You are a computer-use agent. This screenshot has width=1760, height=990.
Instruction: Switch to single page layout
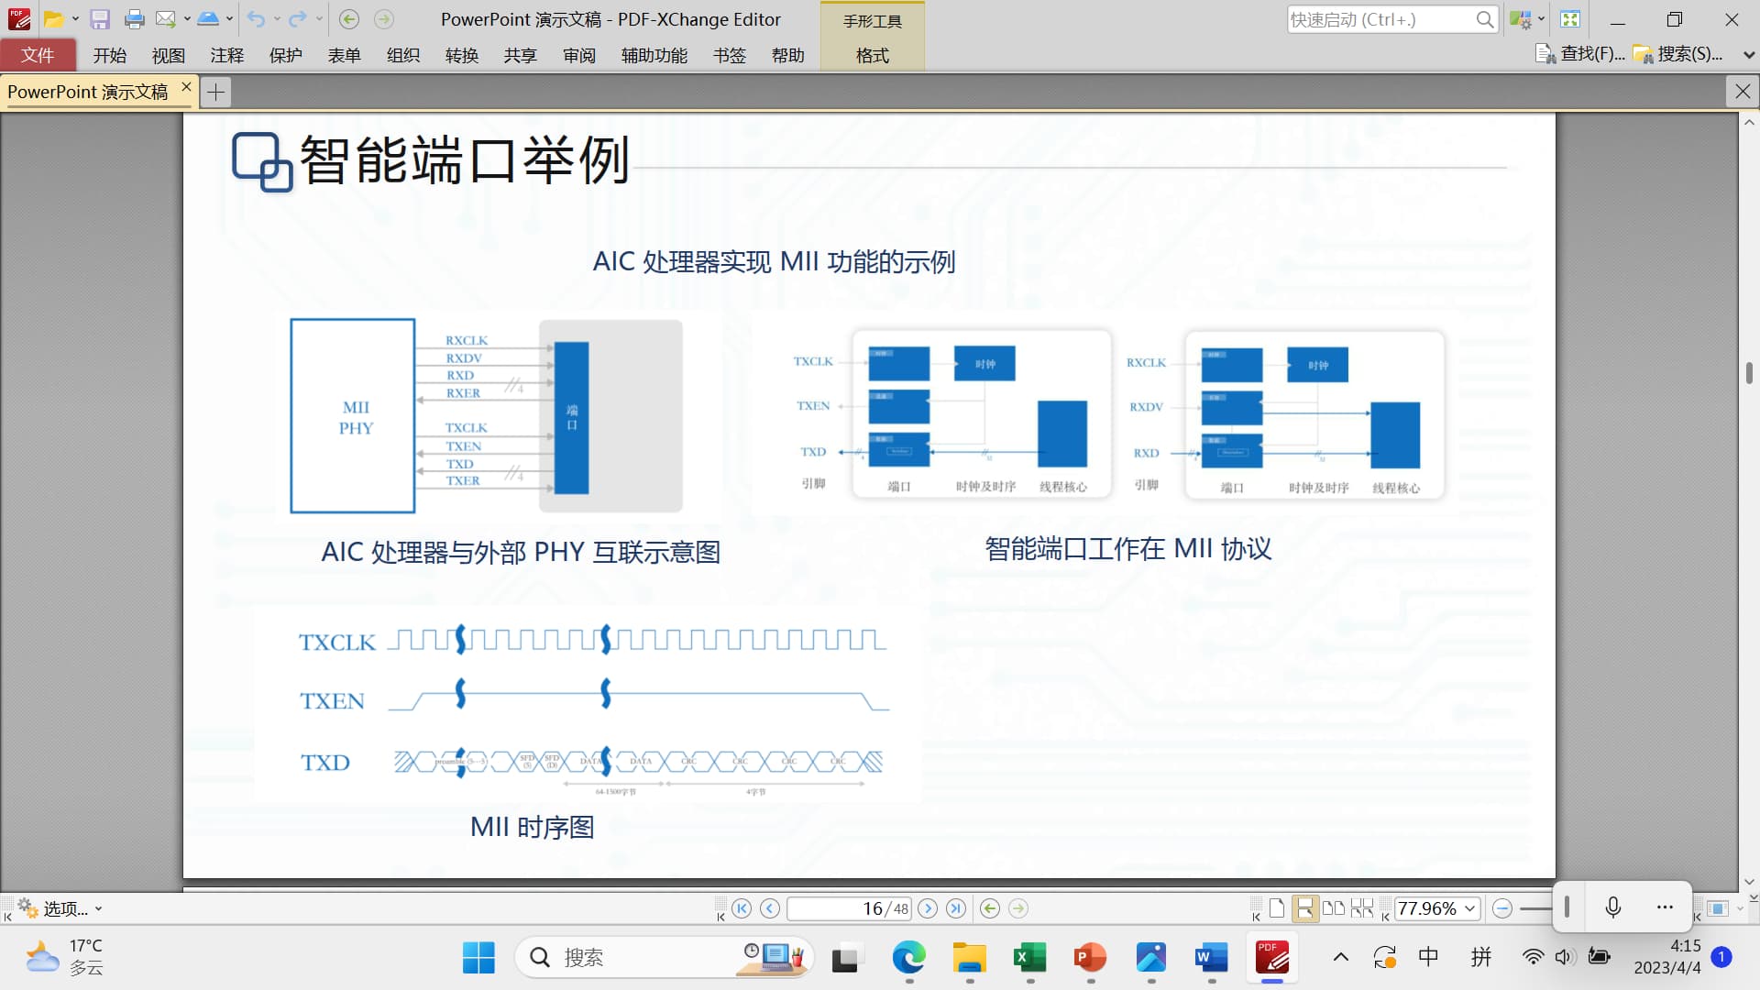pyautogui.click(x=1277, y=908)
